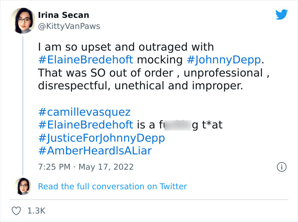Click the 1.3K likes count
The image size is (298, 222).
(37, 211)
